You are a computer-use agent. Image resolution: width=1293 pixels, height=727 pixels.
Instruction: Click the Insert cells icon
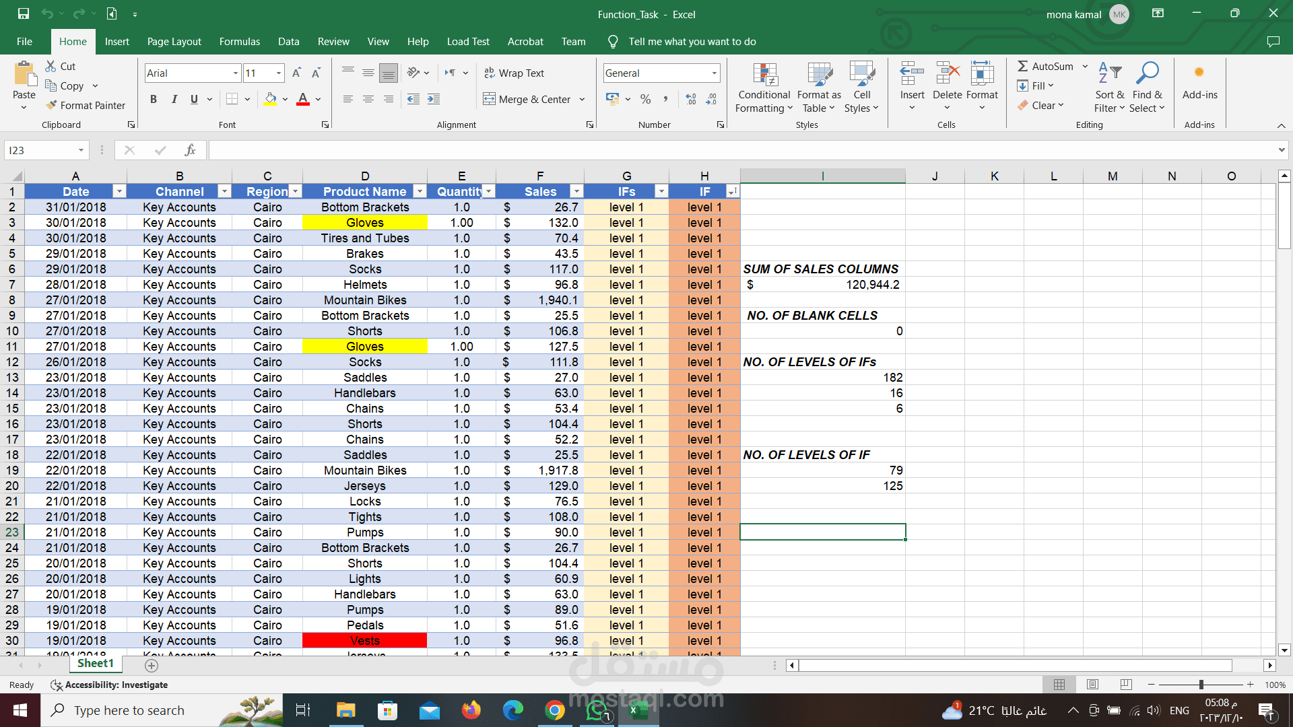pyautogui.click(x=912, y=73)
